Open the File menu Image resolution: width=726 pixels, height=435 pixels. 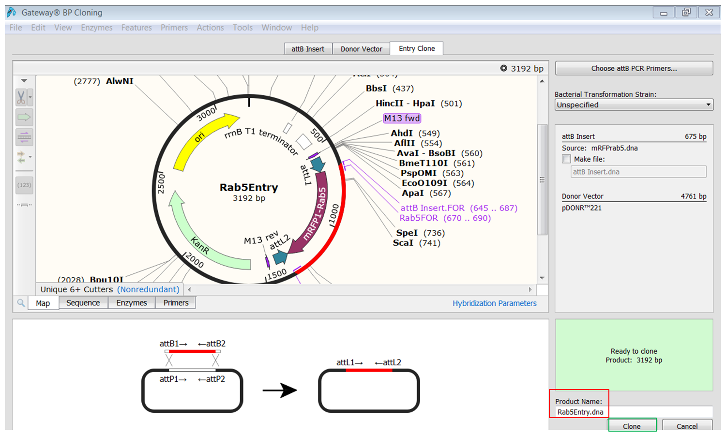[15, 28]
